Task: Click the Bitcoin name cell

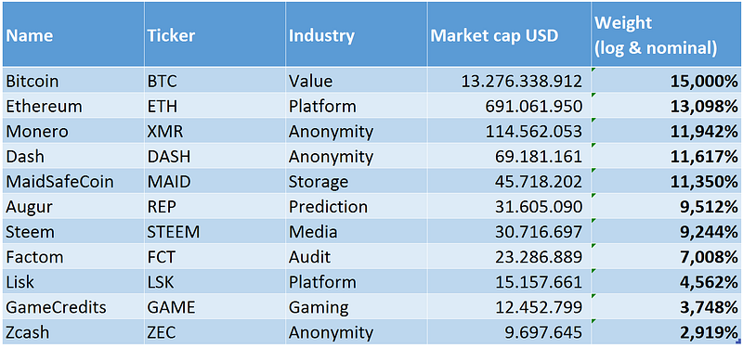Action: pyautogui.click(x=73, y=81)
